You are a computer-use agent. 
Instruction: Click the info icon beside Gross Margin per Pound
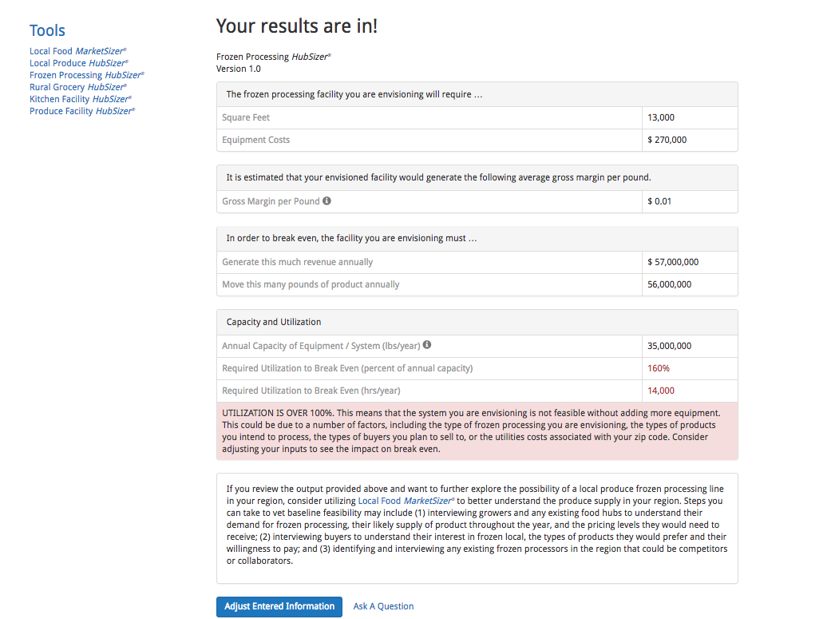coord(326,200)
